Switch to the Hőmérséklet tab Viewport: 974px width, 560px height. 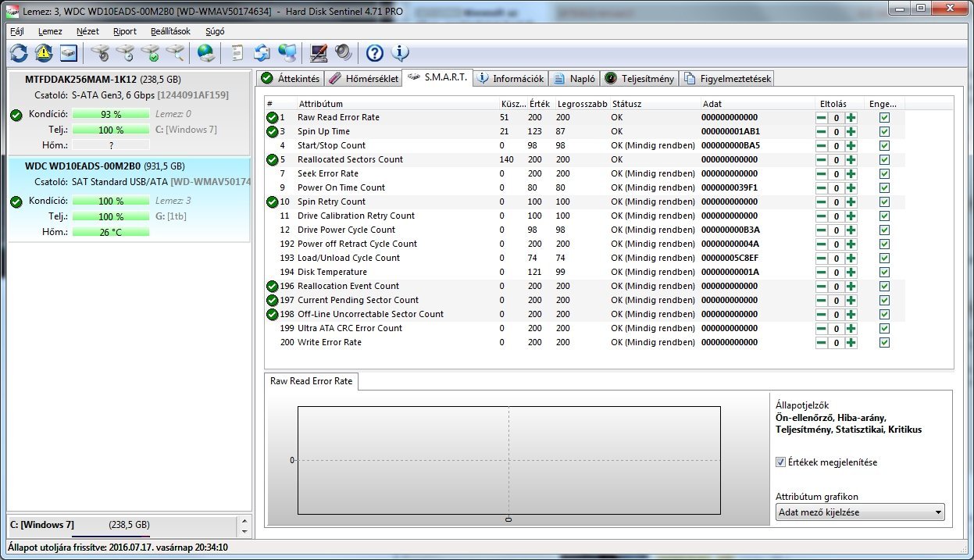point(363,78)
